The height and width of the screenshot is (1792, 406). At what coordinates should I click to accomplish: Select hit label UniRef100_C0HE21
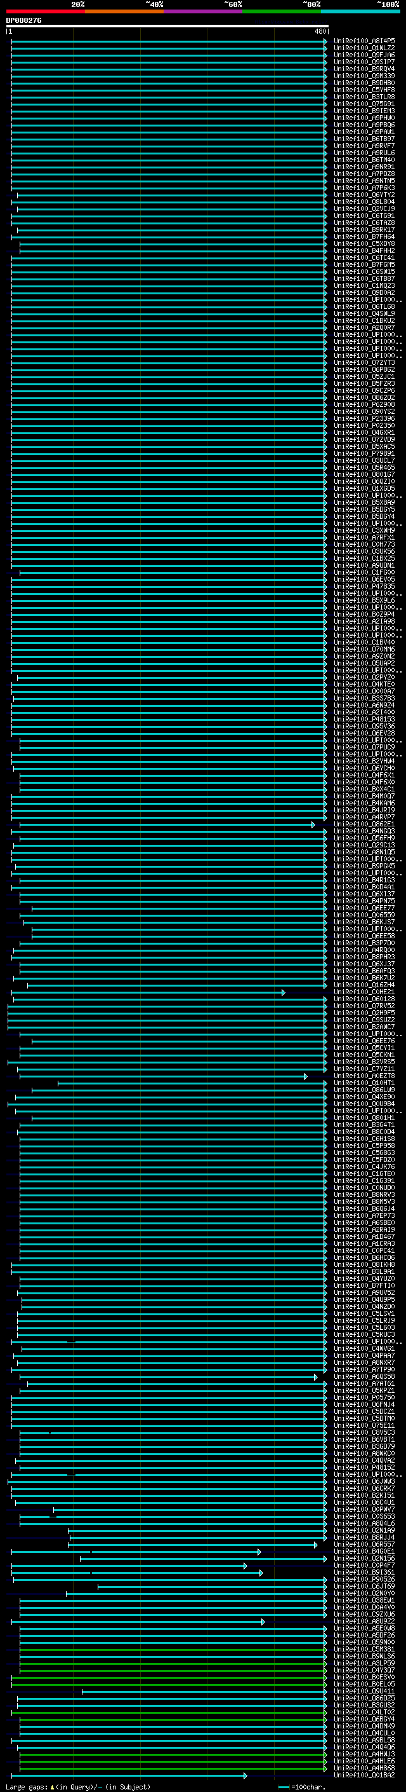click(363, 992)
